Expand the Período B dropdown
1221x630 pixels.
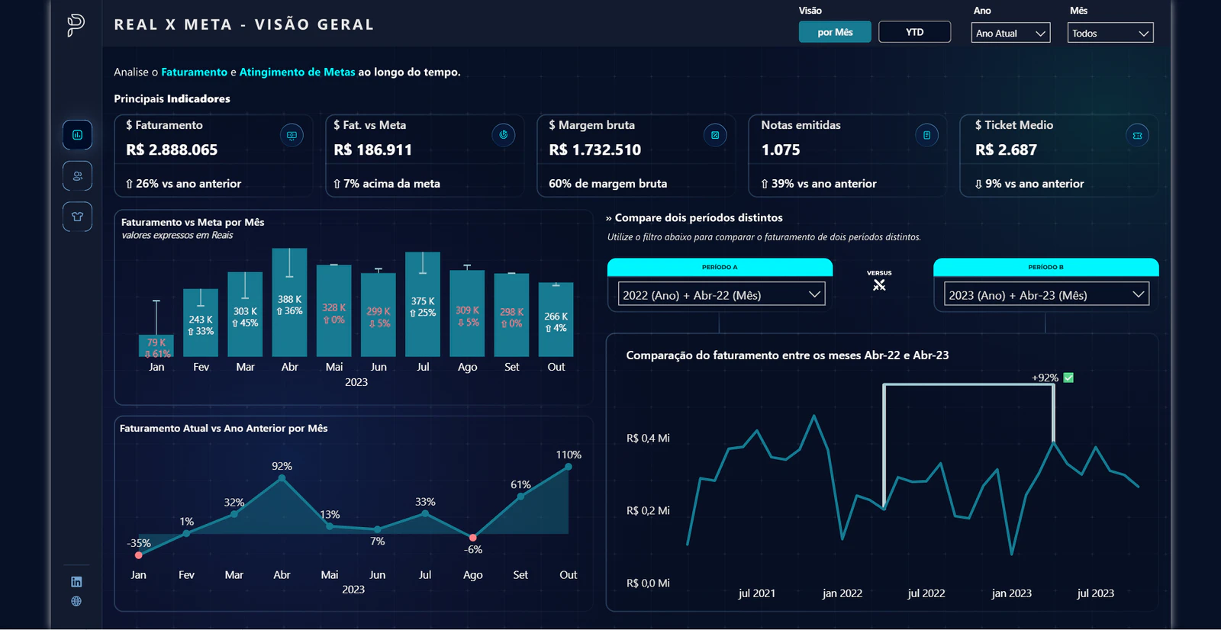click(x=1046, y=294)
